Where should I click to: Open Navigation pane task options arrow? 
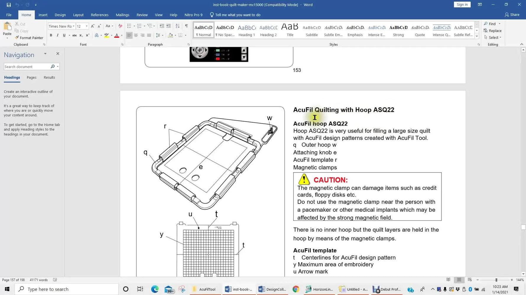coord(45,54)
